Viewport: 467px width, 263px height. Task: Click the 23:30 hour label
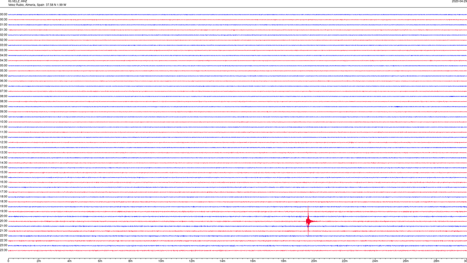click(3, 250)
